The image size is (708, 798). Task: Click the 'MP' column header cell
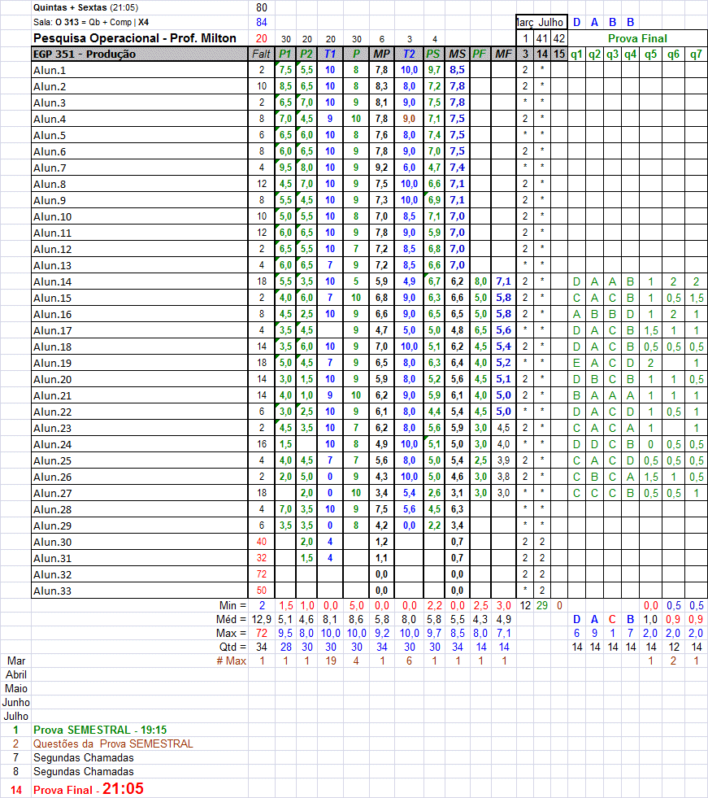click(381, 55)
